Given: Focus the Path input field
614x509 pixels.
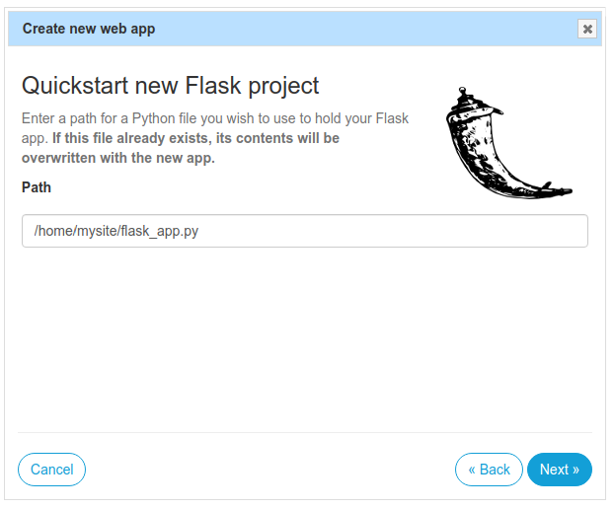Looking at the screenshot, I should pos(305,231).
